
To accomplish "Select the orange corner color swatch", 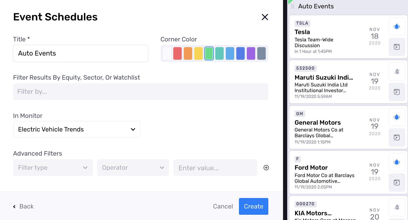I will pos(188,53).
